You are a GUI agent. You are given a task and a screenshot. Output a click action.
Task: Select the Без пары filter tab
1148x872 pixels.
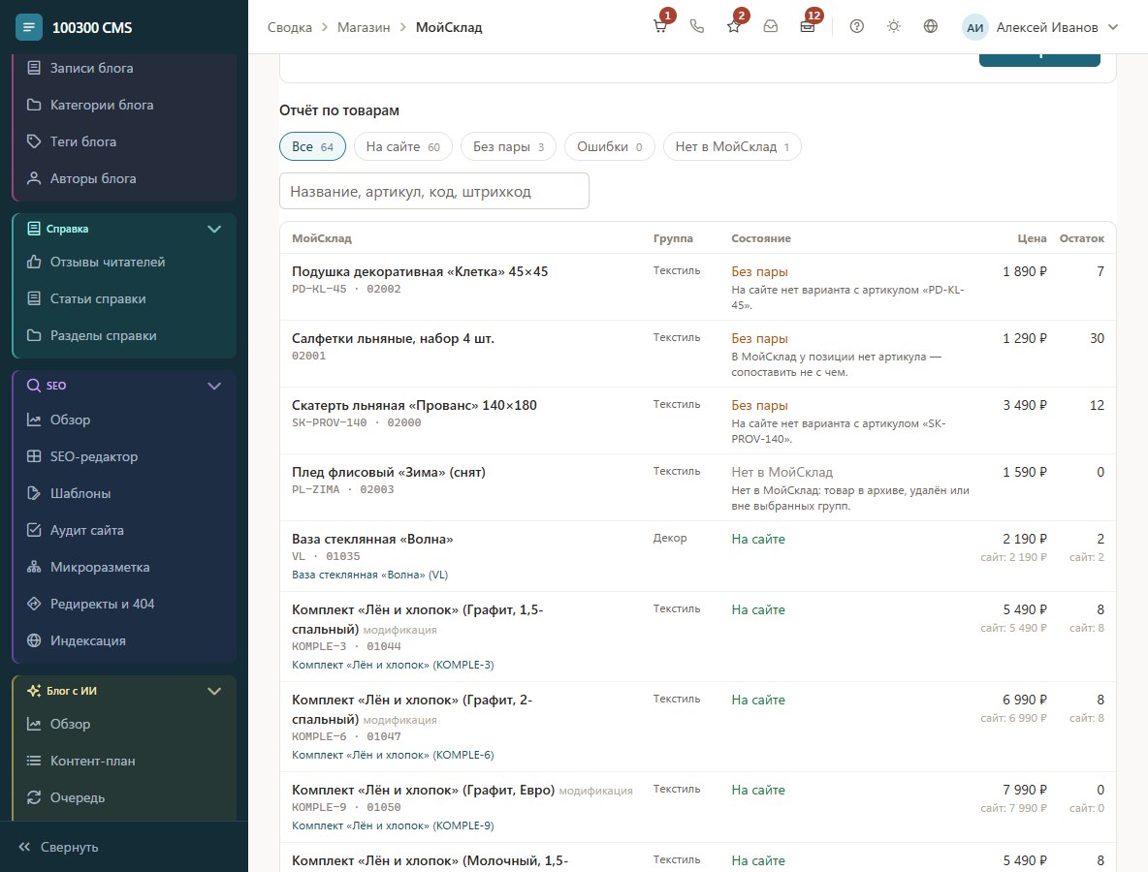point(508,146)
